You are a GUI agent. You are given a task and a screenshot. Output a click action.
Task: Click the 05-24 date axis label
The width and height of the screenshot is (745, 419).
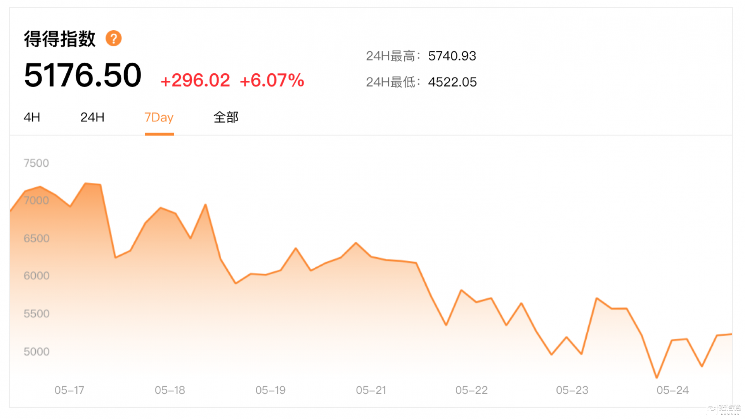(x=672, y=390)
